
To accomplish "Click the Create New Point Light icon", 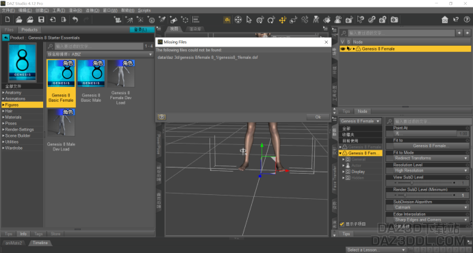I will tap(140, 20).
